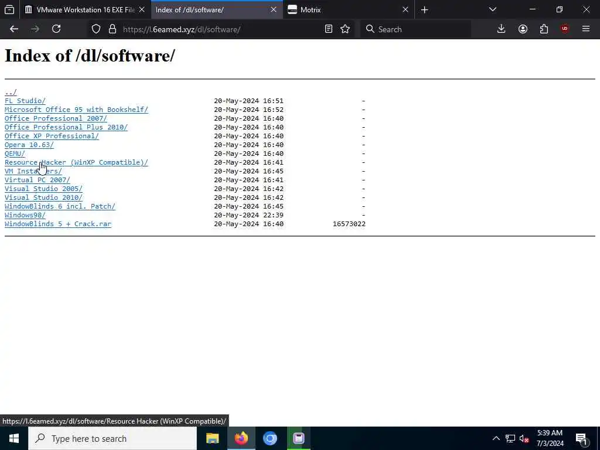Open Microsoft Office 95 with Bookshelf folder

point(76,110)
